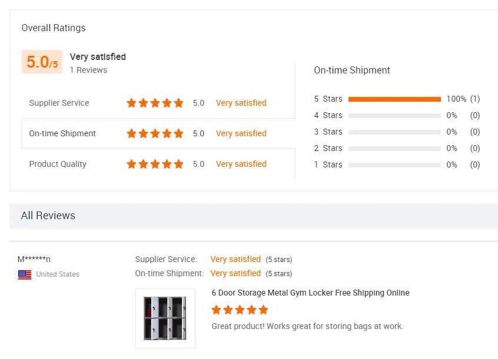Click the review comment about storing bags
This screenshot has width=498, height=359.
click(307, 326)
